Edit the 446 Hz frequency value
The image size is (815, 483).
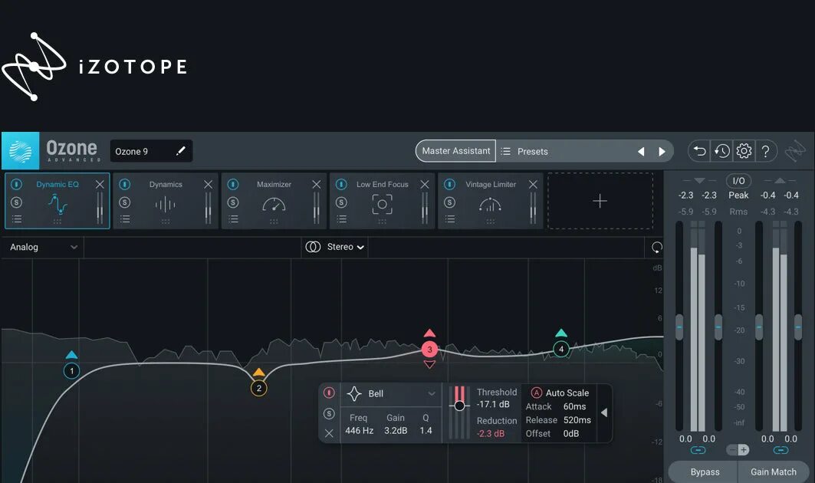pos(359,431)
